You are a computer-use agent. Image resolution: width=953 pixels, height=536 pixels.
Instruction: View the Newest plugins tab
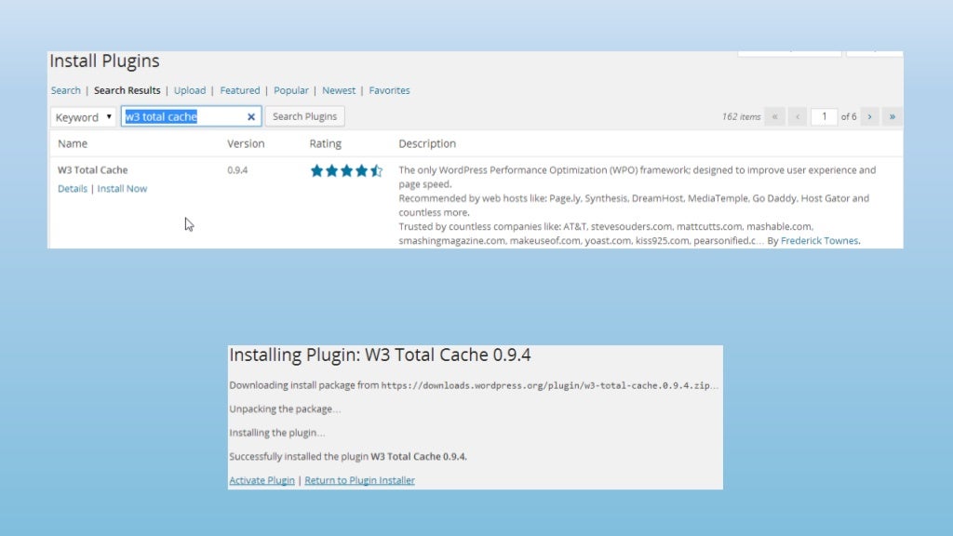click(339, 90)
